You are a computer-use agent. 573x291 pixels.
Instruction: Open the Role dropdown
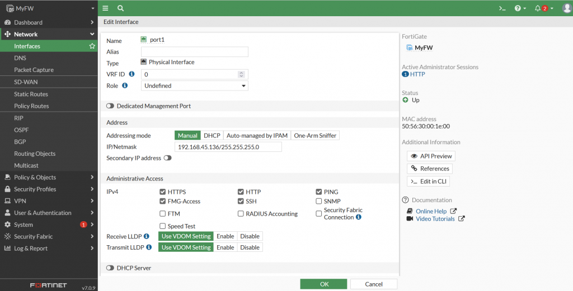click(194, 85)
